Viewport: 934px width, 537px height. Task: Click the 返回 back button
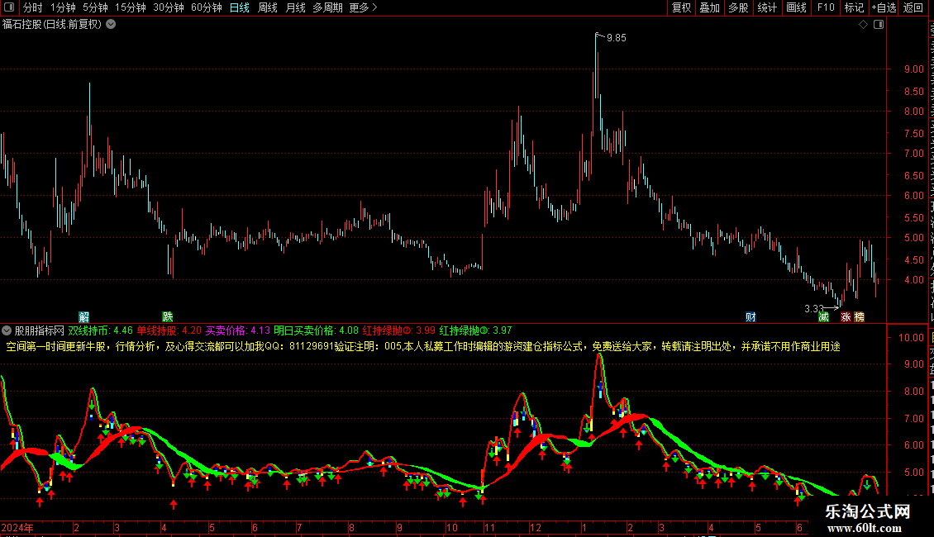tap(913, 7)
